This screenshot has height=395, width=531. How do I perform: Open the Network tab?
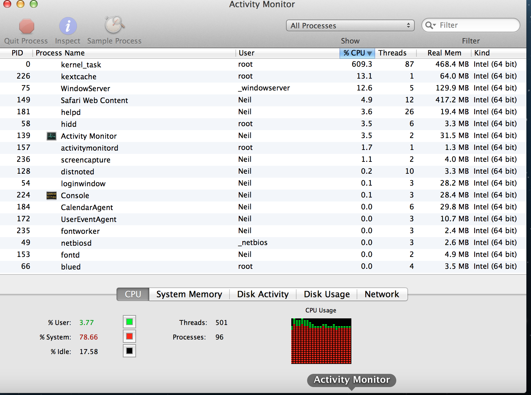pyautogui.click(x=382, y=294)
